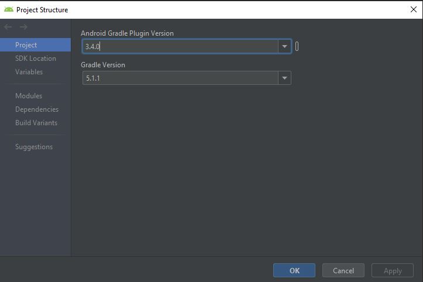Image resolution: width=423 pixels, height=282 pixels.
Task: Click inside the 5.1.1 Gradle version field
Action: 180,78
